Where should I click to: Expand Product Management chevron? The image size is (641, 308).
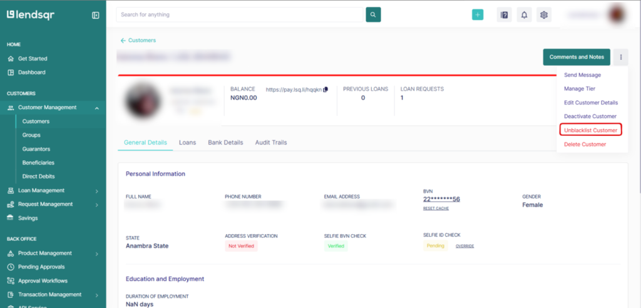97,254
